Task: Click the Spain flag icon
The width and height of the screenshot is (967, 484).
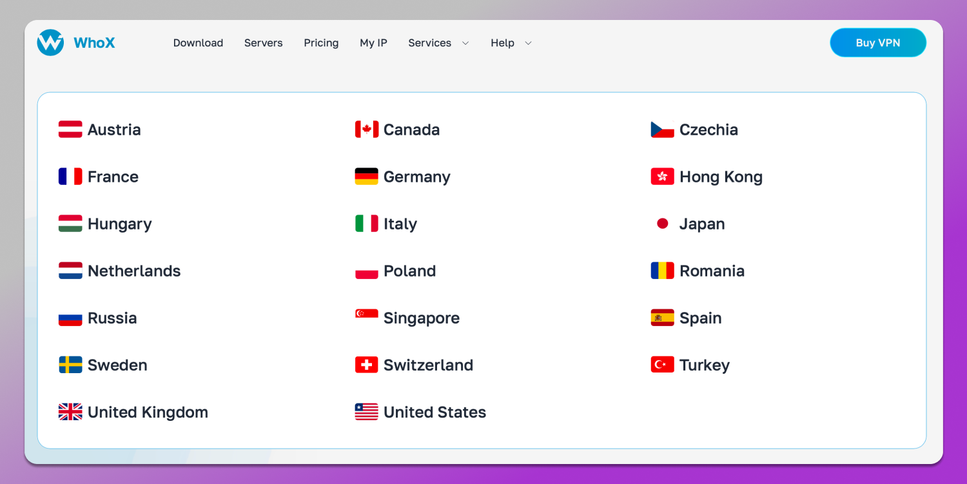Action: point(661,317)
